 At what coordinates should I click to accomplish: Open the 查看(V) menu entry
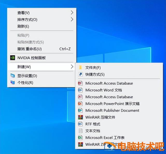point(42,13)
